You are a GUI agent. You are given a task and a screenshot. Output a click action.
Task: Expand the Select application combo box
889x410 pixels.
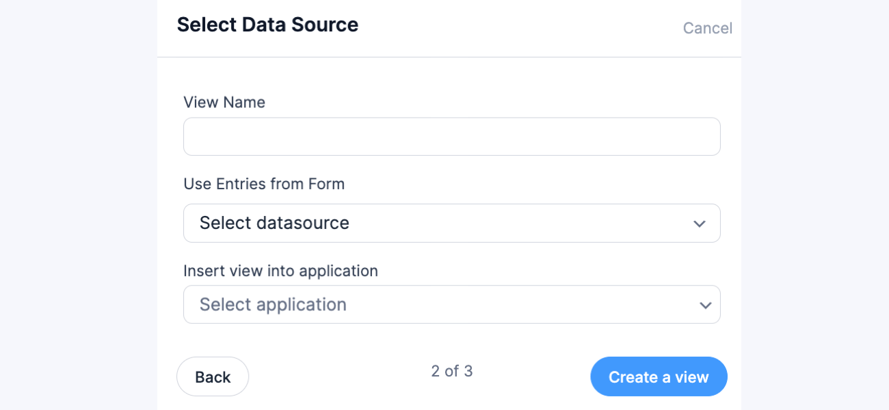(x=451, y=305)
